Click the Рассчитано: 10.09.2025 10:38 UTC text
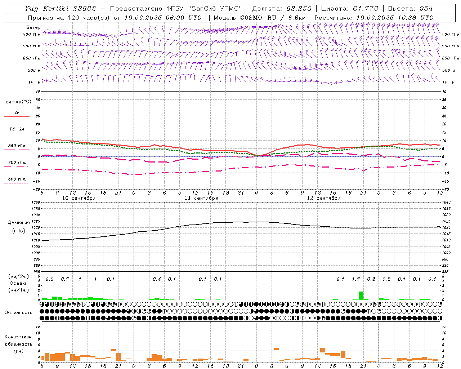461x369 pixels. [374, 18]
